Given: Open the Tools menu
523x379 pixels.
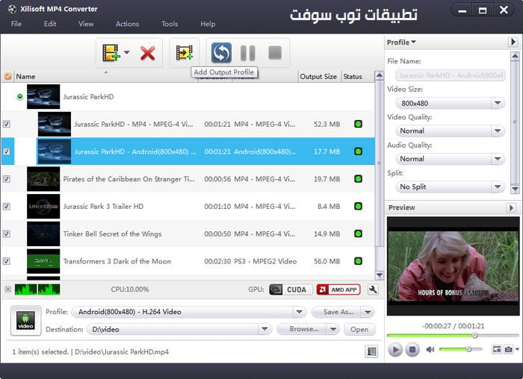Looking at the screenshot, I should (x=170, y=24).
